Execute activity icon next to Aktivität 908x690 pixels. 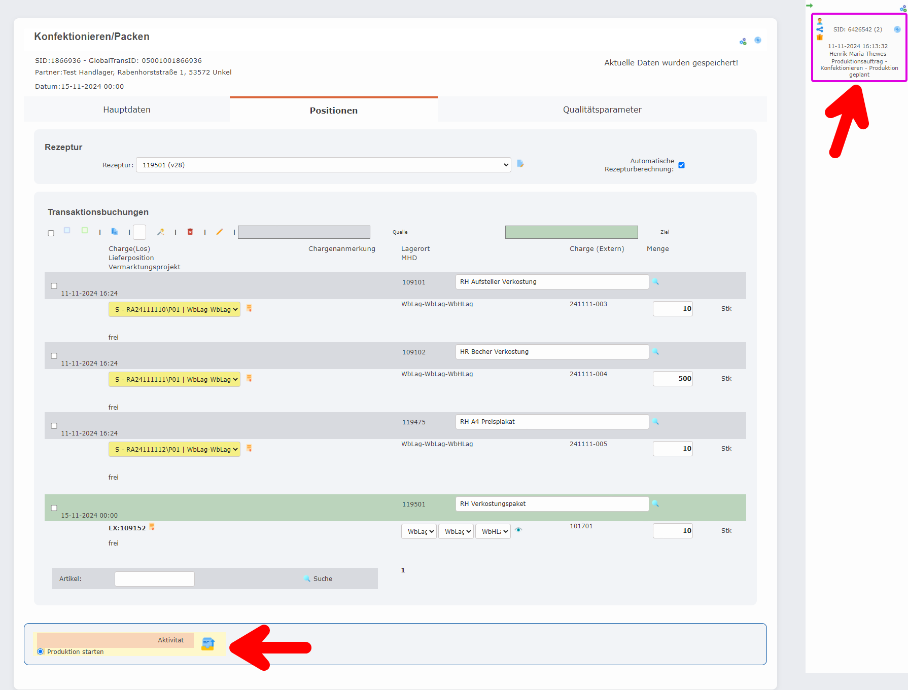point(208,643)
